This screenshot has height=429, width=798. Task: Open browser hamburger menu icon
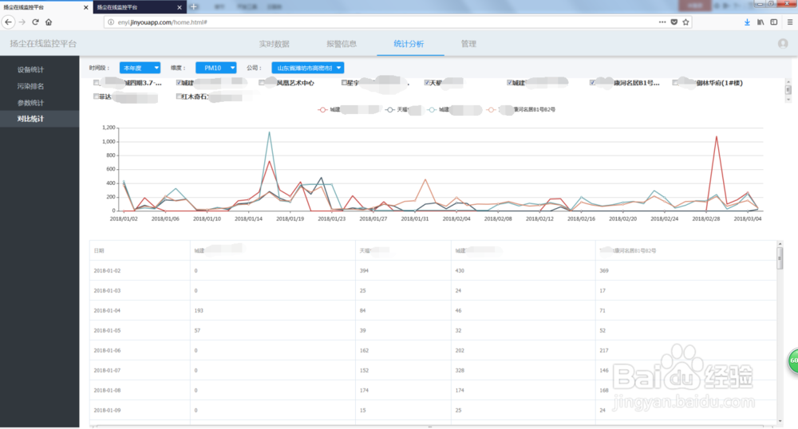coord(790,22)
